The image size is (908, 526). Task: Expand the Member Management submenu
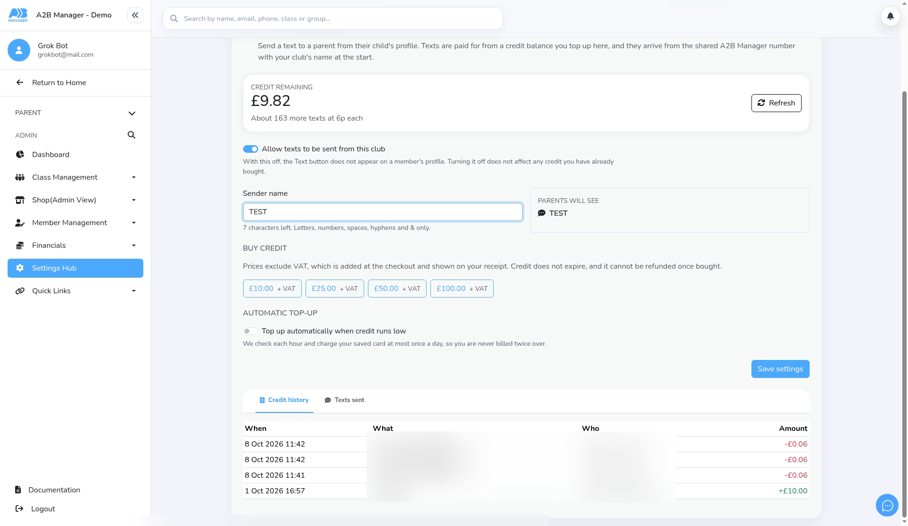click(x=134, y=223)
